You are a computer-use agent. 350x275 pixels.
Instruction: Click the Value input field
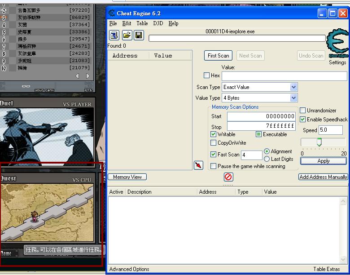(284, 76)
